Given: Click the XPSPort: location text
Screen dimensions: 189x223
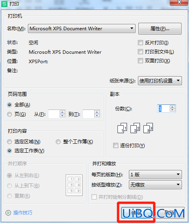Looking at the screenshot, I should click(x=38, y=62).
